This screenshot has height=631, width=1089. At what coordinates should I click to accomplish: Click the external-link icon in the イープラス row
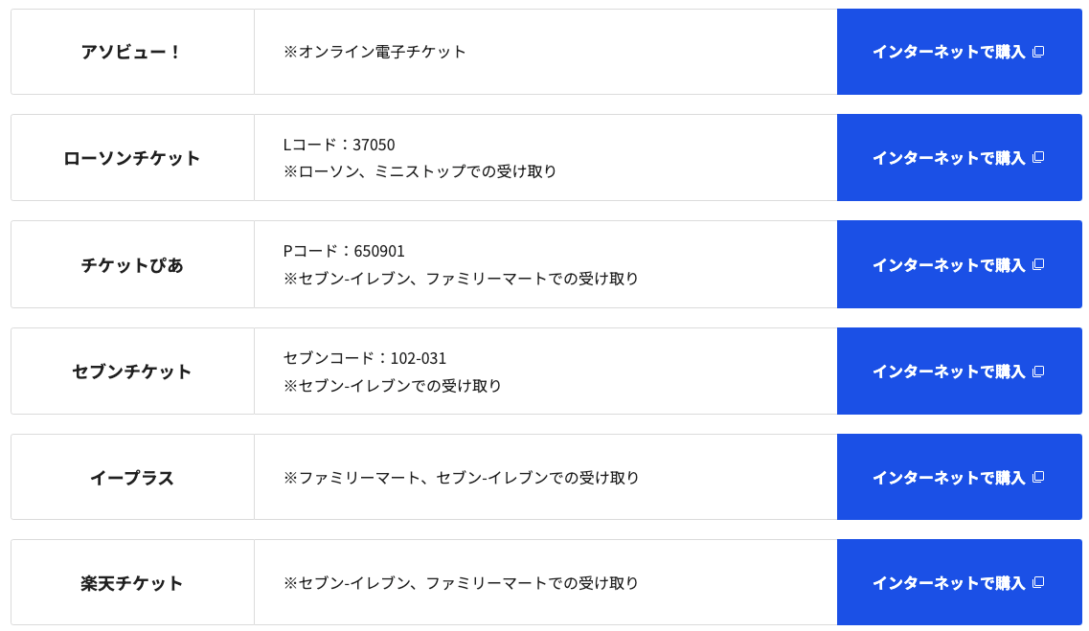(x=1038, y=477)
